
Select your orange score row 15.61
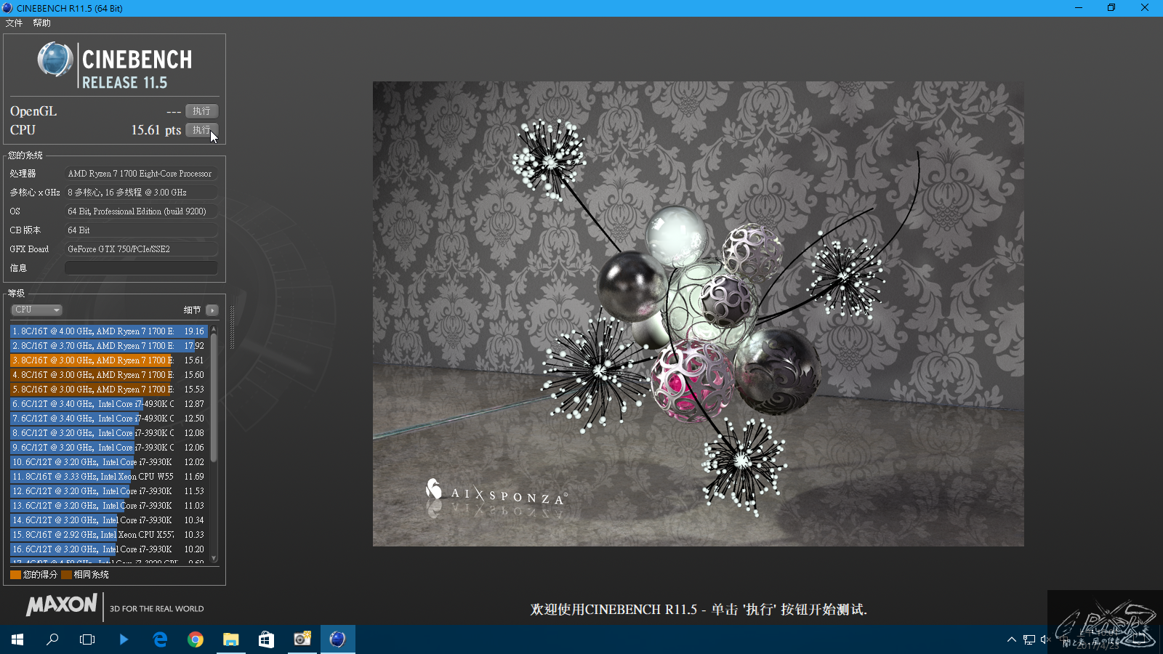(x=109, y=360)
